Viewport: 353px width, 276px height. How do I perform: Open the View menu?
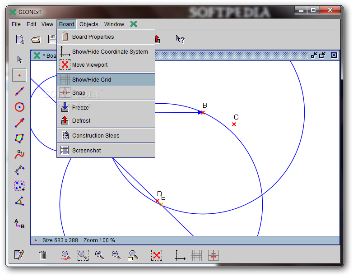pos(47,24)
